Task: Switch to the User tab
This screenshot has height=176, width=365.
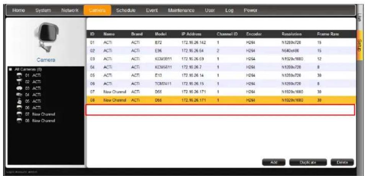Action: tap(210, 10)
